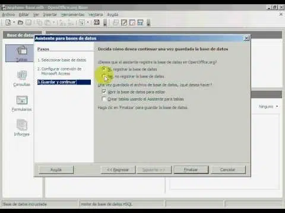Expand the New document icon dropdown arrow
Viewport: 285px width, 213px height.
coord(14,22)
